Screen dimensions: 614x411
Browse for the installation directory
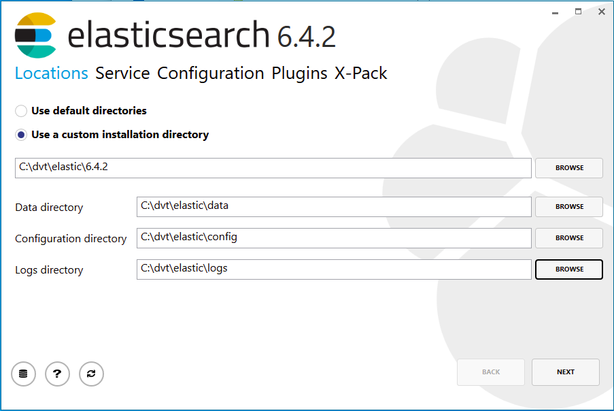click(569, 167)
